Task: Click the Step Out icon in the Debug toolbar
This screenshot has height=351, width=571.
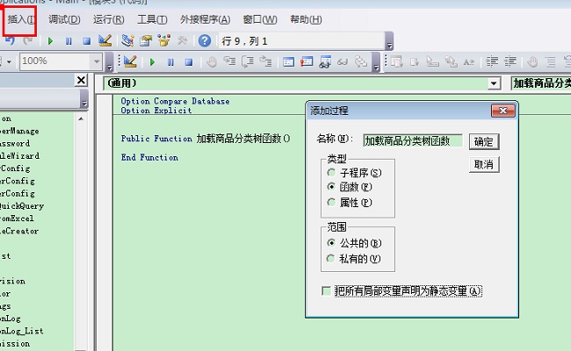Action: click(265, 61)
